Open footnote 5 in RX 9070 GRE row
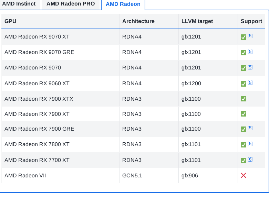This screenshot has width=270, height=198. coord(250,52)
